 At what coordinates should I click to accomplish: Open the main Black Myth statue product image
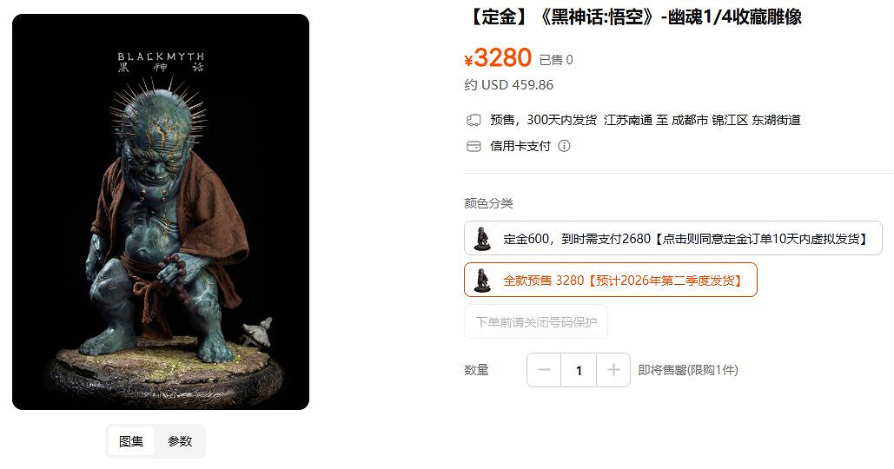click(161, 212)
